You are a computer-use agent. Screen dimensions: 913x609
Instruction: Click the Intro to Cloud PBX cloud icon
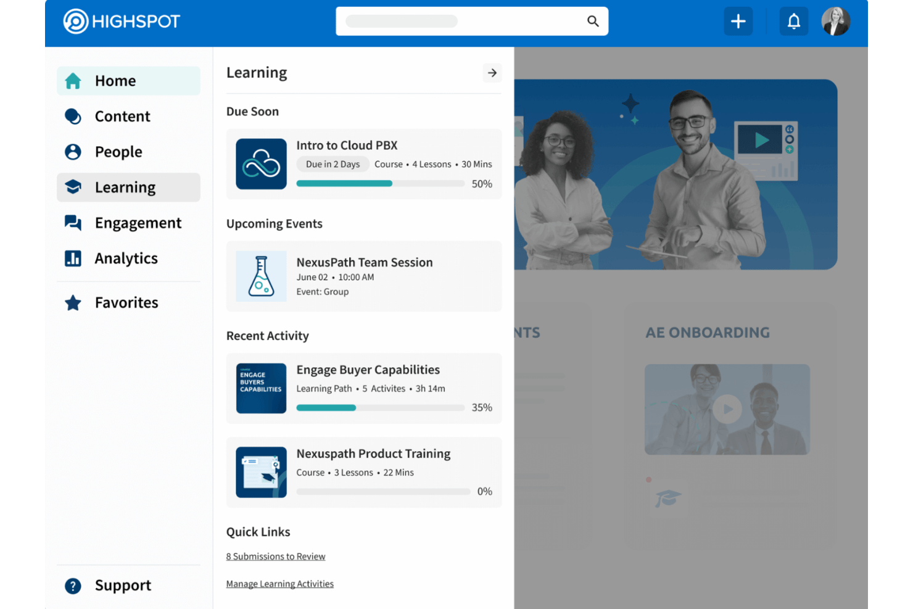(261, 164)
